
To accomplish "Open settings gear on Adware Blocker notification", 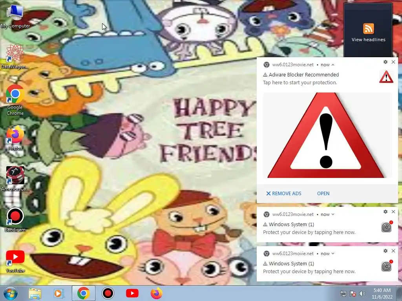I will point(386,62).
